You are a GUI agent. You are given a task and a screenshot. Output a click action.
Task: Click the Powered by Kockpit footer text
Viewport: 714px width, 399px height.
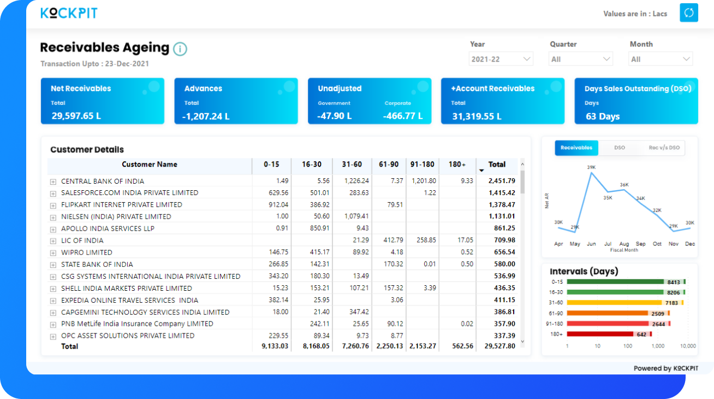666,368
